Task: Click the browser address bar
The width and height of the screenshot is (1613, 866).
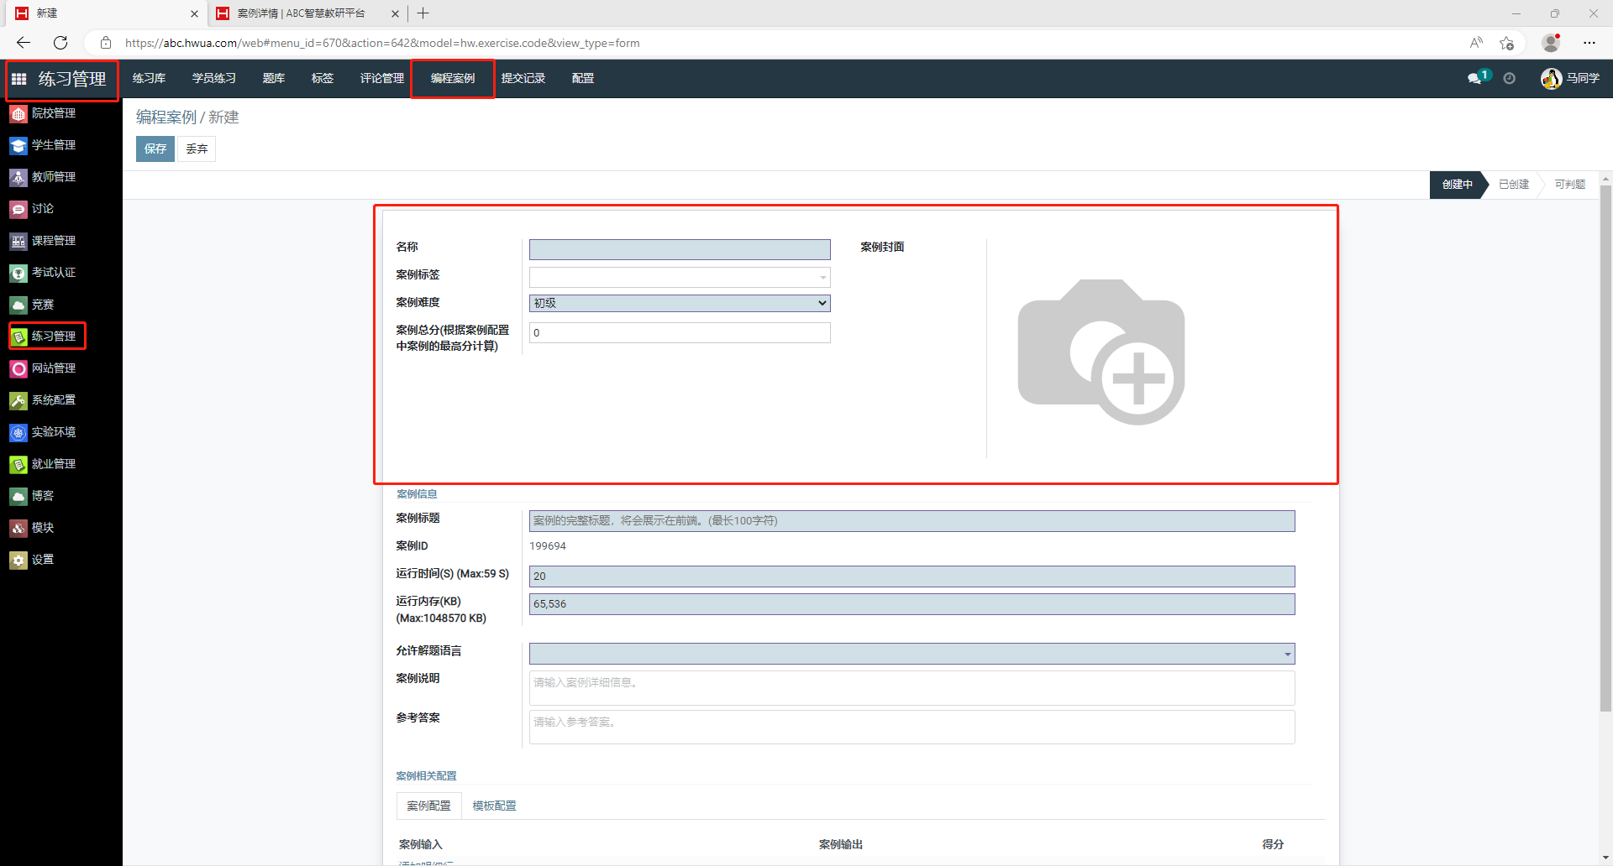Action: click(x=781, y=43)
